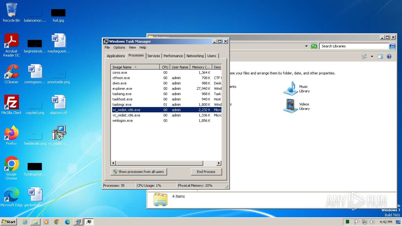Toggle the preview pane icon in Libraries

[380, 56]
